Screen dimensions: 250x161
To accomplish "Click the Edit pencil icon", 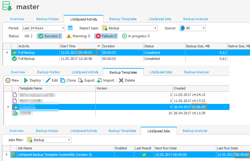I will [x=48, y=80].
